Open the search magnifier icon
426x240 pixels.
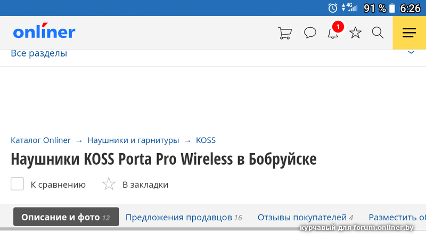[x=378, y=33]
